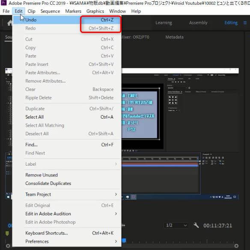Click the Home icon behind the Edit menu

pos(10,23)
